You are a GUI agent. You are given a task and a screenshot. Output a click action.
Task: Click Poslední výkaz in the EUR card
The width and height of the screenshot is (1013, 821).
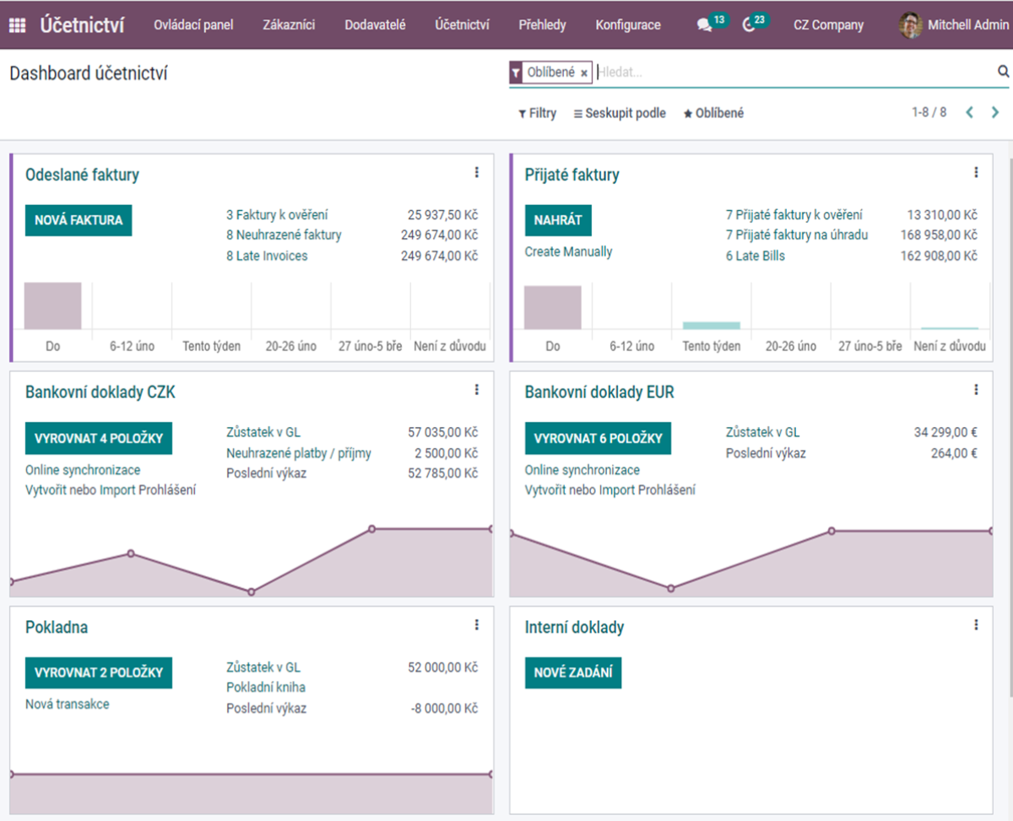click(766, 453)
